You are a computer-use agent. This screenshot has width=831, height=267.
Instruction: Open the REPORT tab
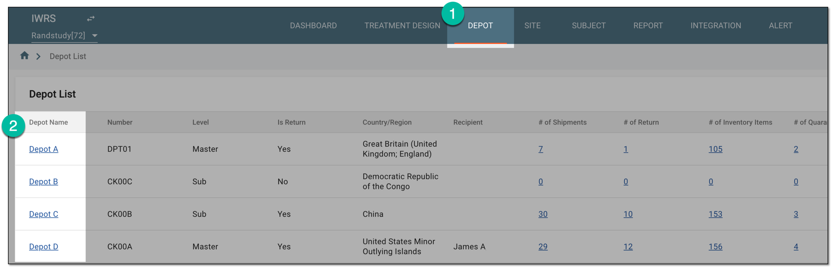coord(648,26)
